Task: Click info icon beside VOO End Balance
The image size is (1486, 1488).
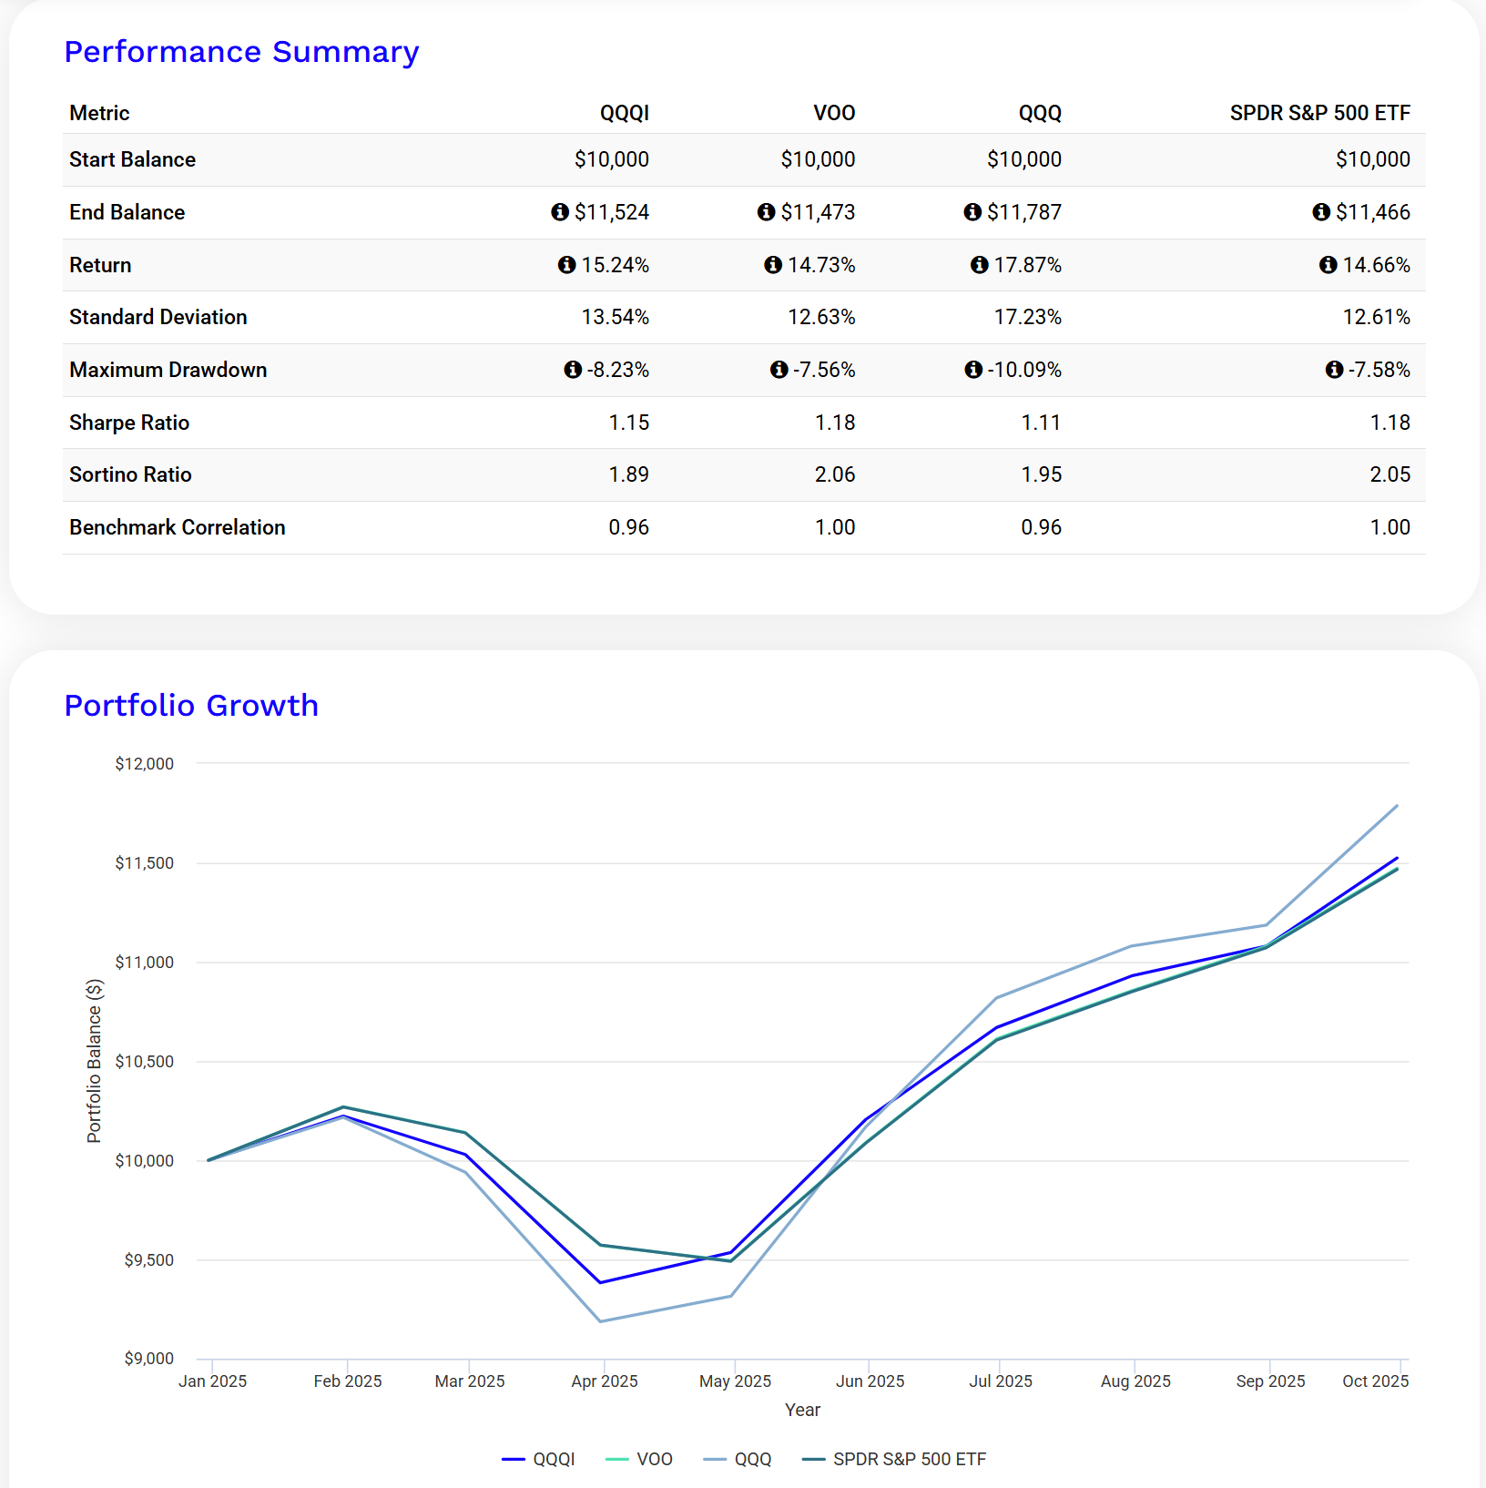Action: [x=766, y=212]
